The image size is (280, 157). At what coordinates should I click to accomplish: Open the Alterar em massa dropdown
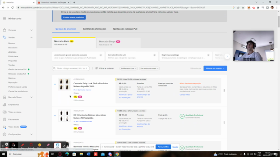(215, 68)
